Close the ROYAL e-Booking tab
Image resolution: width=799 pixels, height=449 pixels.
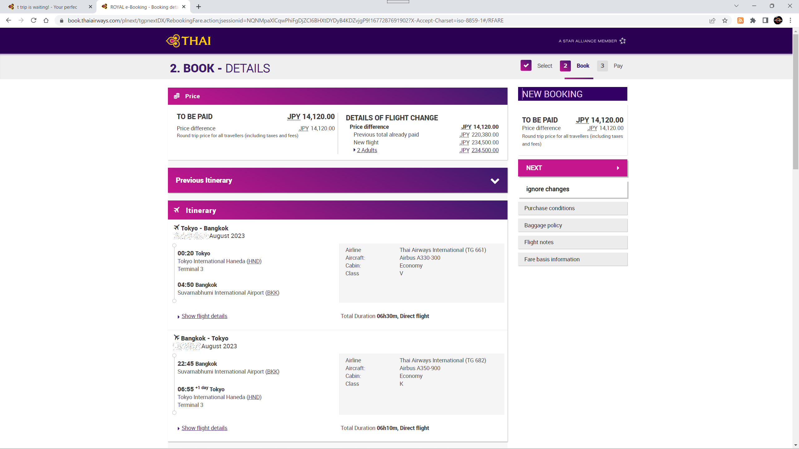184,7
